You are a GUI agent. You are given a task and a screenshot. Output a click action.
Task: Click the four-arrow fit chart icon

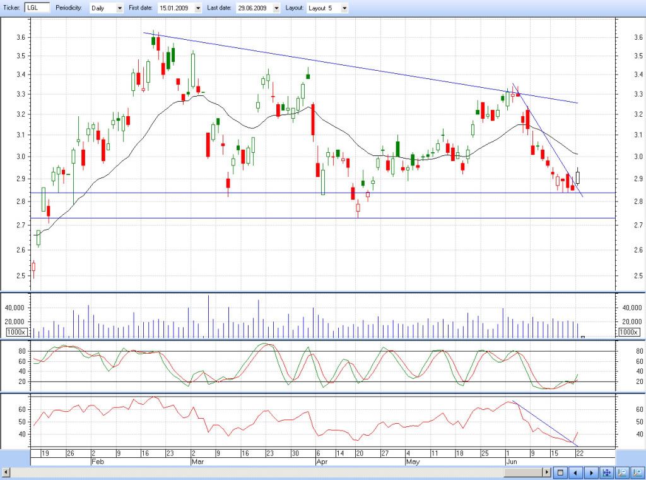606,472
